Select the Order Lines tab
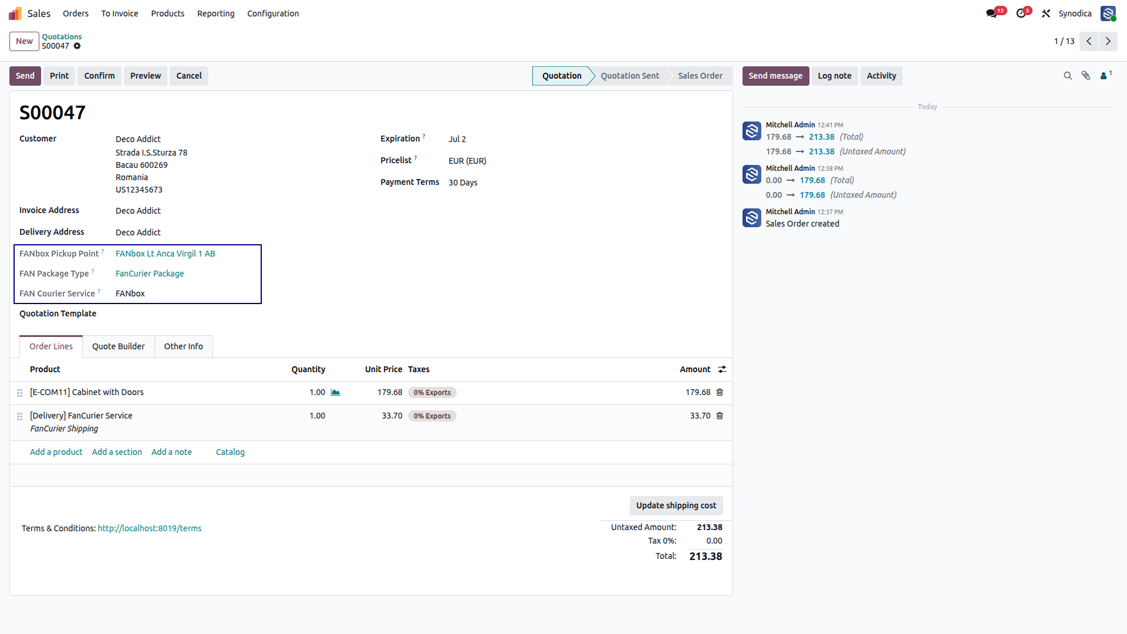1127x634 pixels. tap(51, 346)
